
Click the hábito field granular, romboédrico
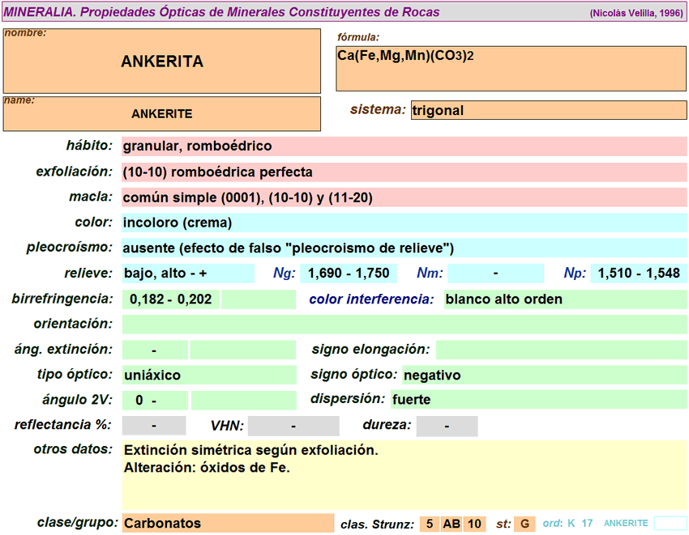pyautogui.click(x=404, y=146)
